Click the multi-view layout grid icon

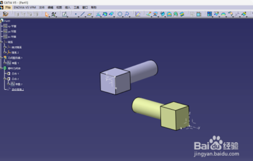tap(209, 14)
